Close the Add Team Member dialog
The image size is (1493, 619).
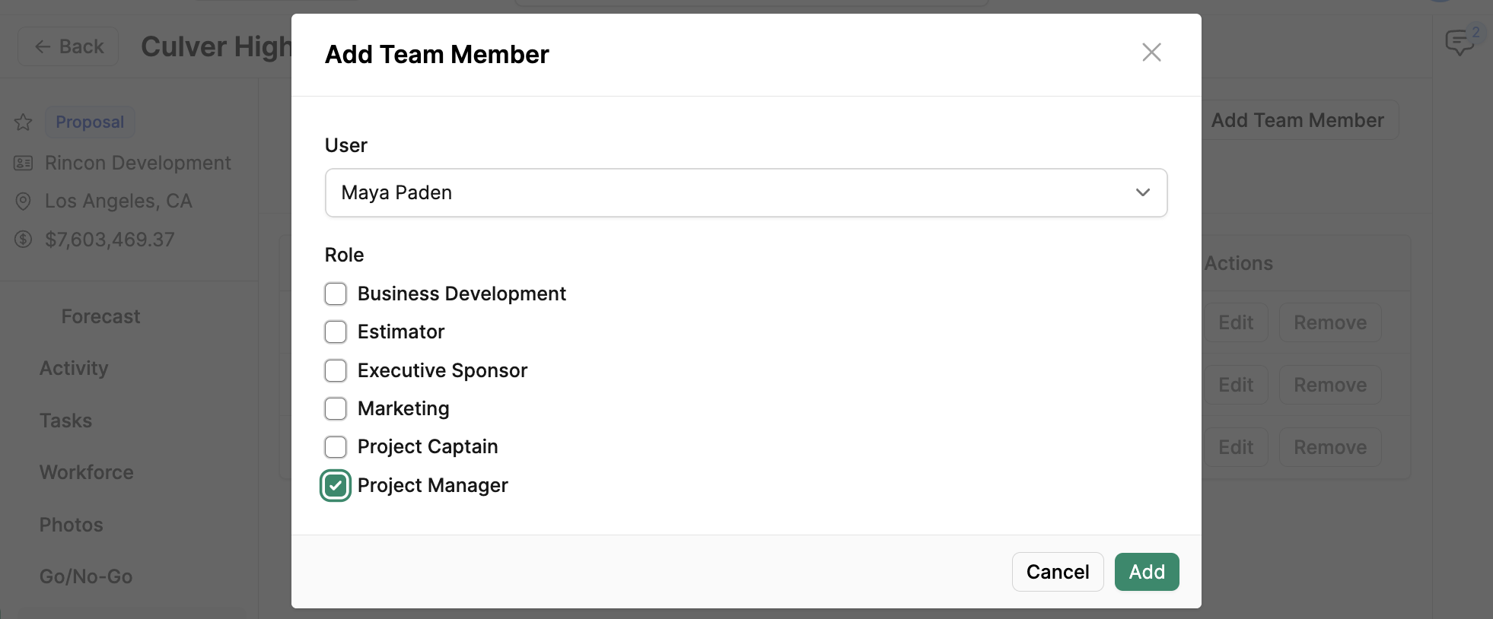[x=1151, y=52]
